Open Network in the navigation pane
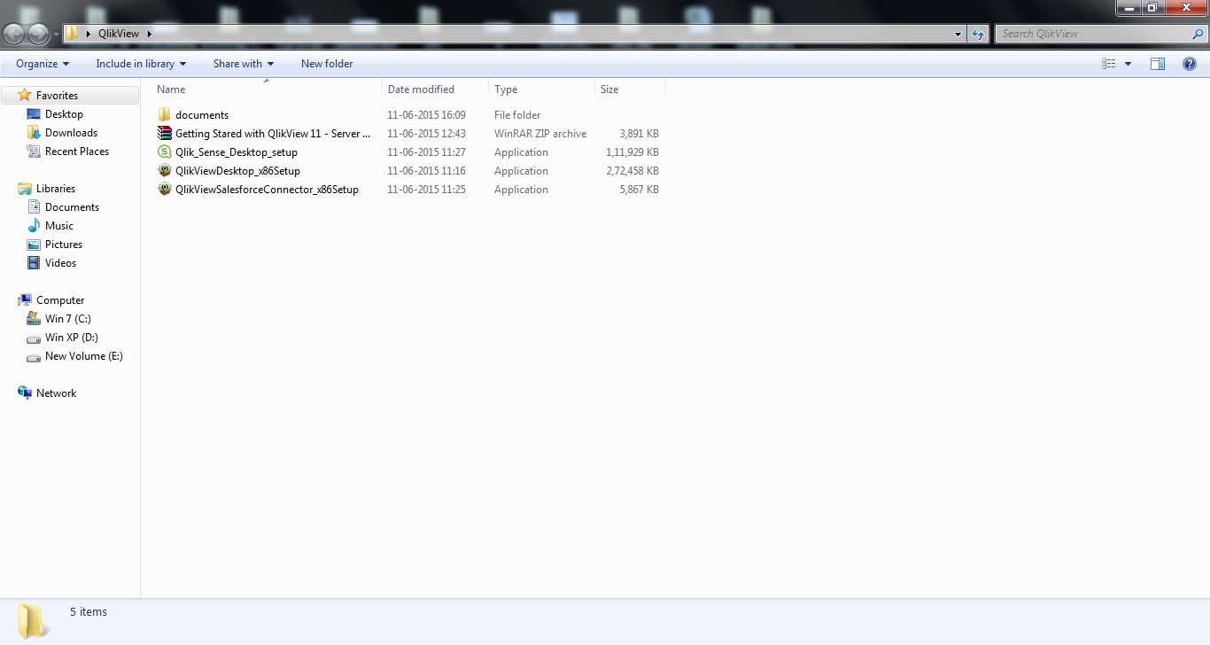The image size is (1210, 645). (47, 393)
